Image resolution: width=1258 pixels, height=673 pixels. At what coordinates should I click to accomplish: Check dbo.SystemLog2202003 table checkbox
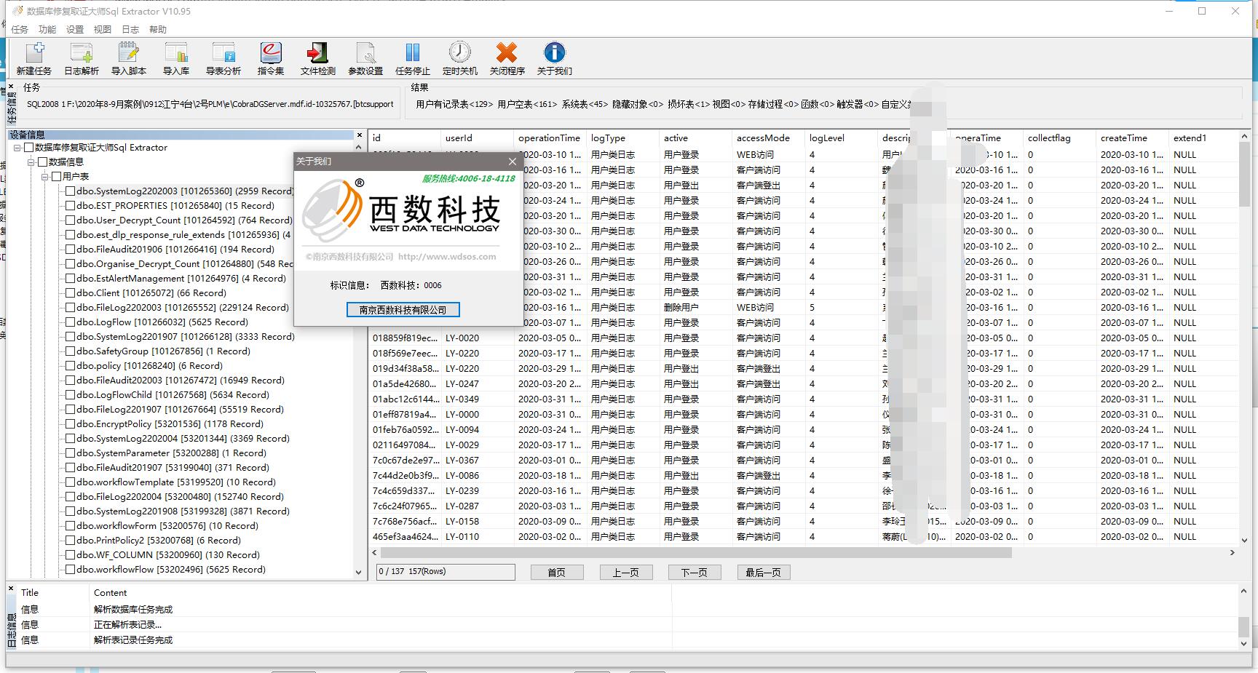tap(71, 191)
